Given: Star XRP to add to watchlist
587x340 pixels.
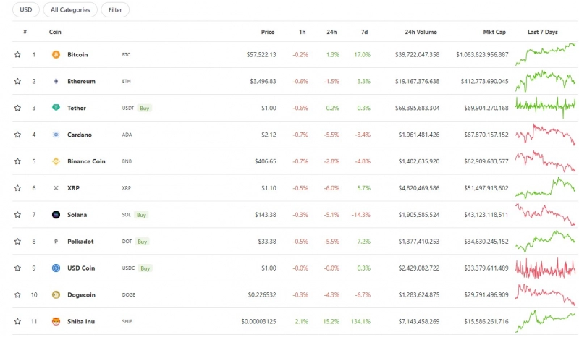Looking at the screenshot, I should (17, 188).
